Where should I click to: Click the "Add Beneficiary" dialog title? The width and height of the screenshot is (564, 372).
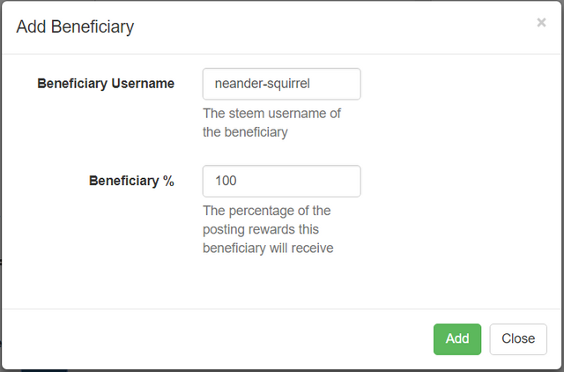coord(75,27)
